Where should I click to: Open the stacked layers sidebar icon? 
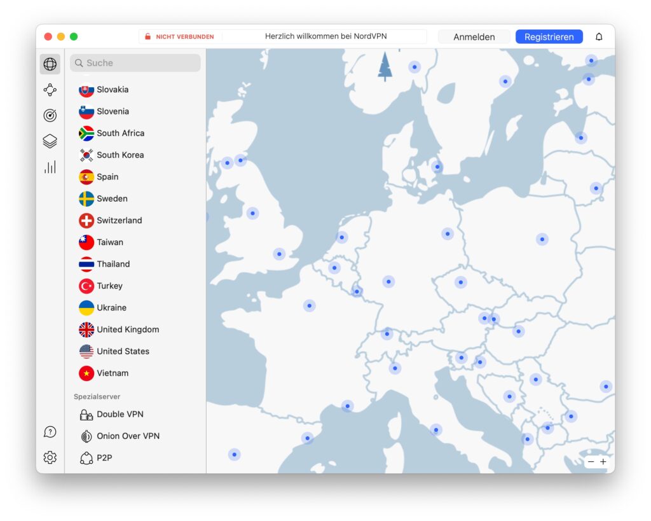(50, 141)
